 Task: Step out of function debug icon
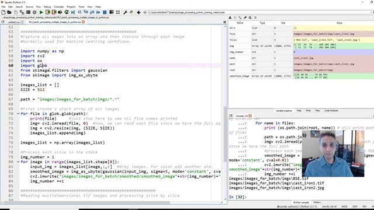coord(92,12)
